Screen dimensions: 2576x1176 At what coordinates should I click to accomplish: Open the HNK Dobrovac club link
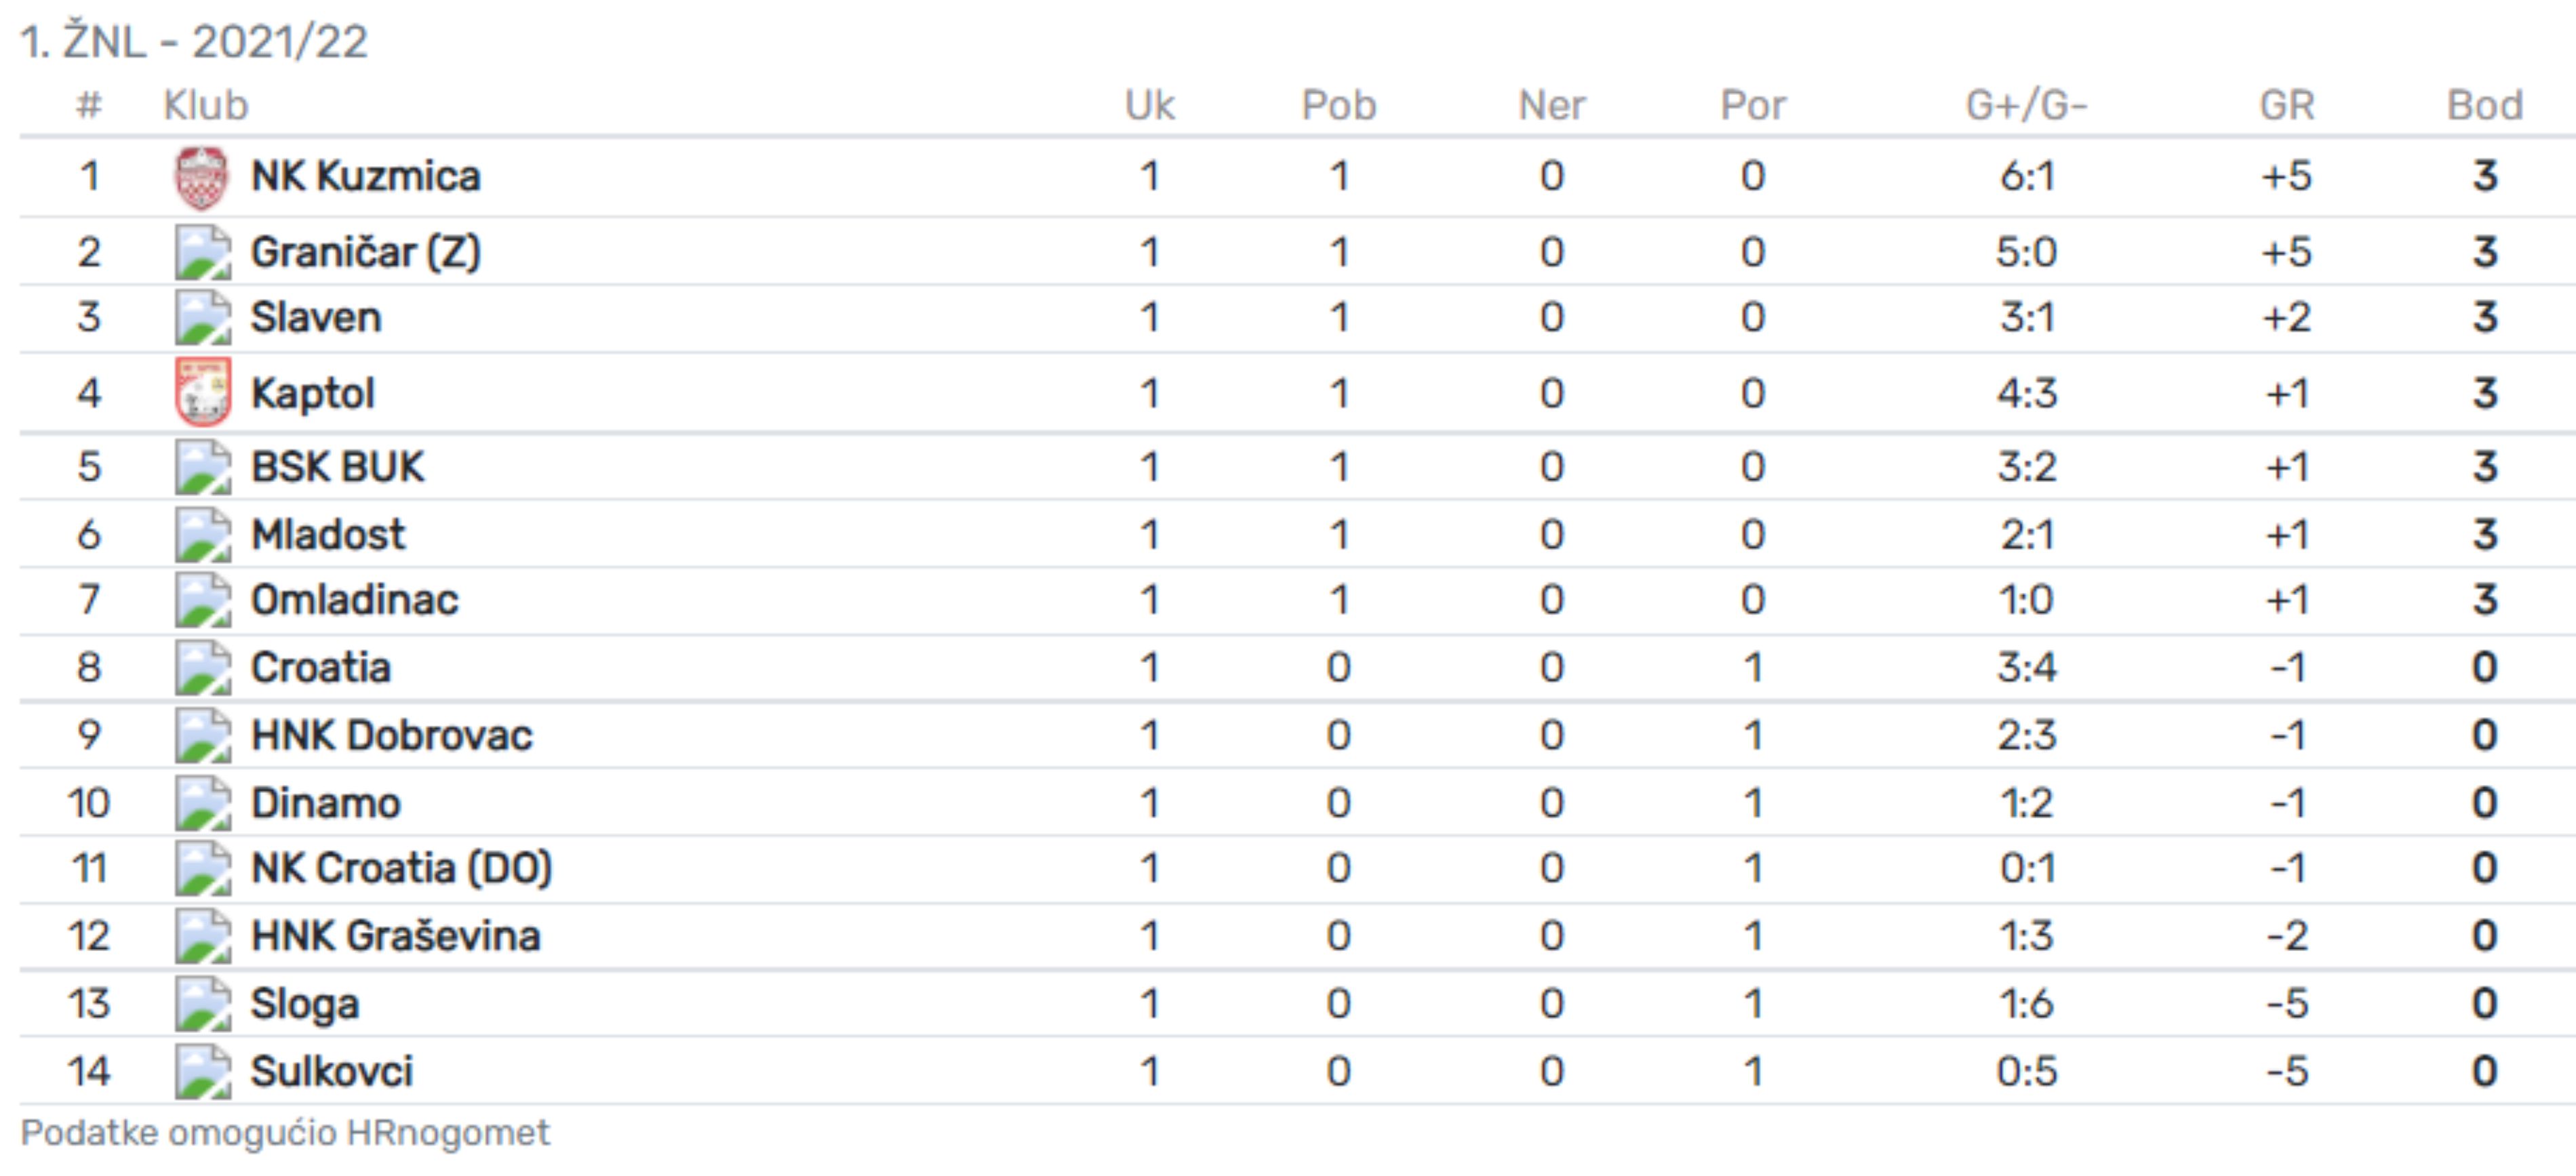pos(392,735)
